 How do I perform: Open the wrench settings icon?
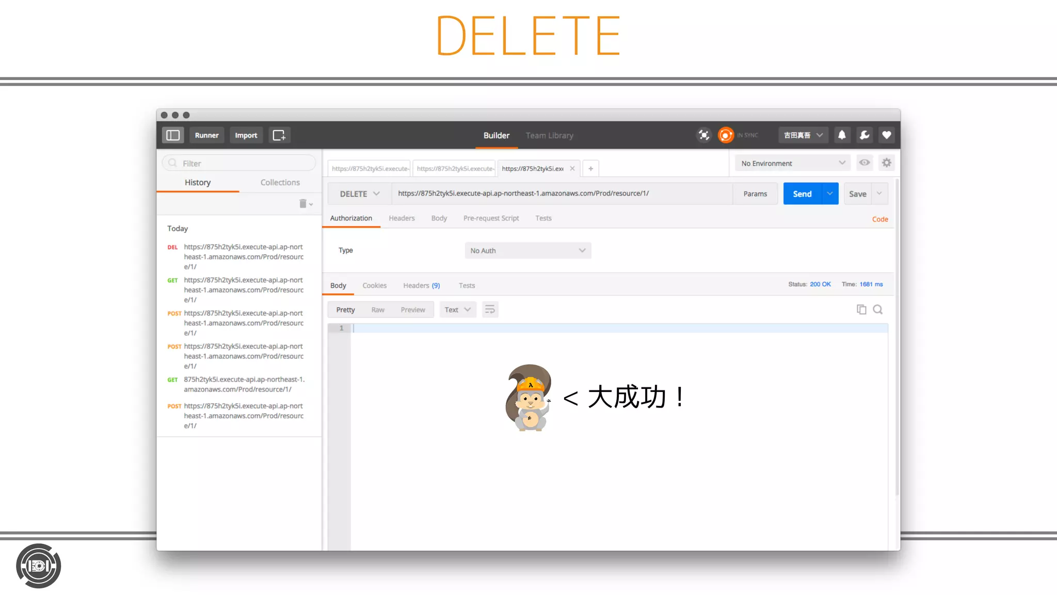[x=864, y=135]
